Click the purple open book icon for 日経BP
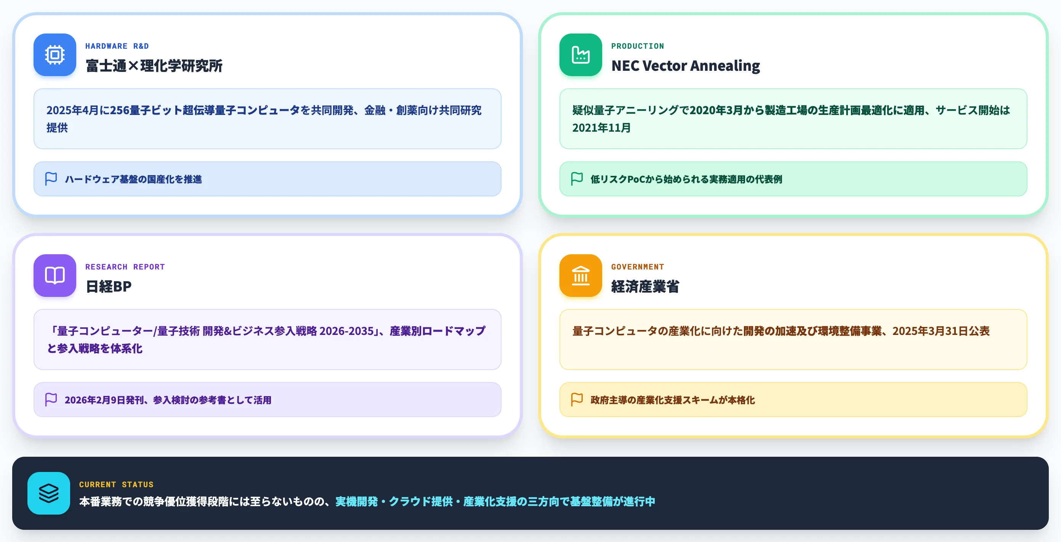Viewport: 1061px width, 542px height. (x=55, y=276)
